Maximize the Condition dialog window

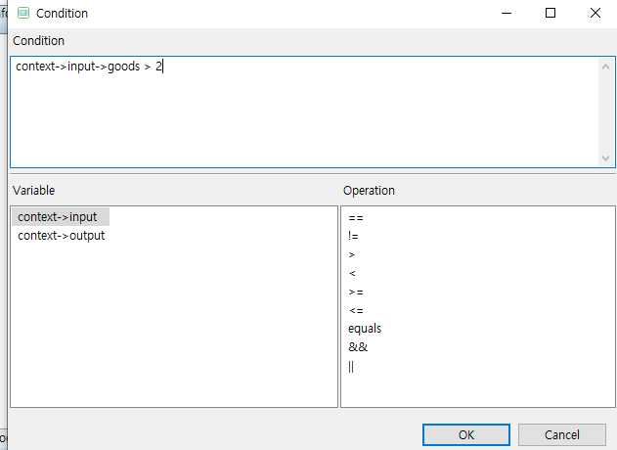551,14
